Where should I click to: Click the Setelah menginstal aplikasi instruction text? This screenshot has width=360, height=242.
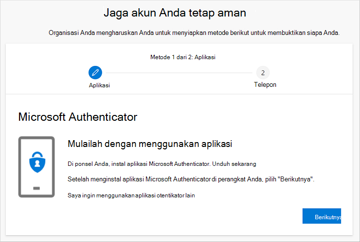[191, 179]
